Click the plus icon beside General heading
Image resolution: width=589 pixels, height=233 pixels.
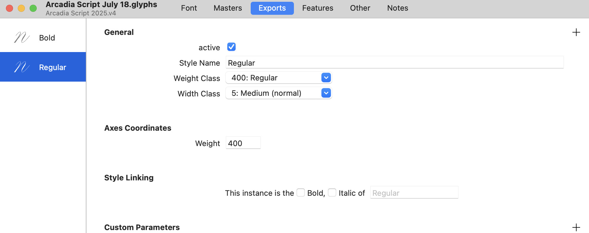pos(576,32)
